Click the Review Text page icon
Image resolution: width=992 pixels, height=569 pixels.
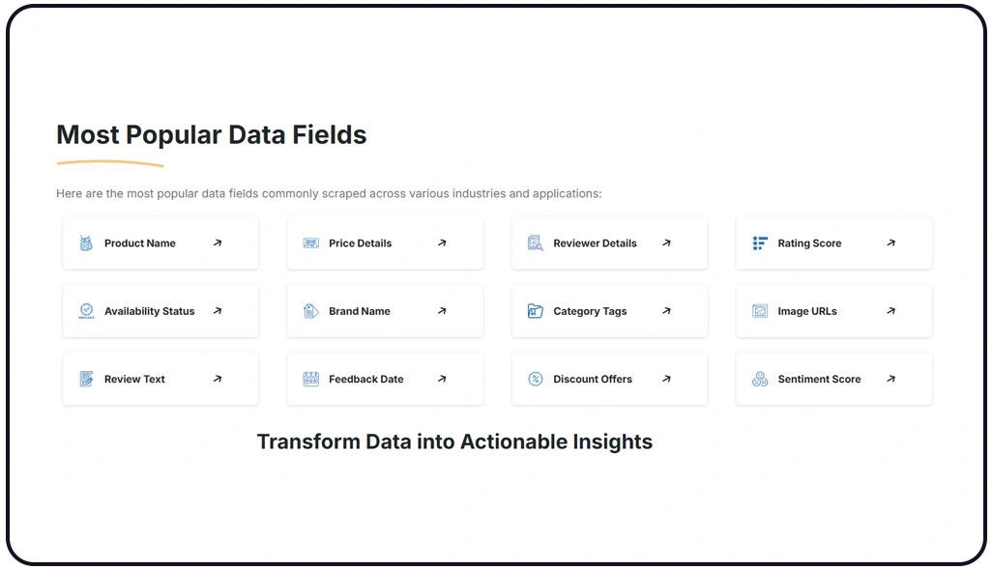86,379
